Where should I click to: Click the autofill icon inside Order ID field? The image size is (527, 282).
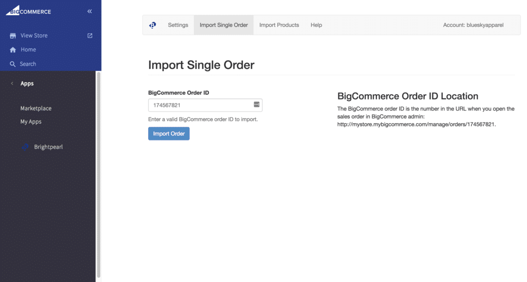coord(257,105)
